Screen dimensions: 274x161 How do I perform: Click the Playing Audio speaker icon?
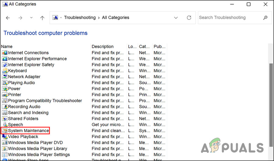(5, 83)
